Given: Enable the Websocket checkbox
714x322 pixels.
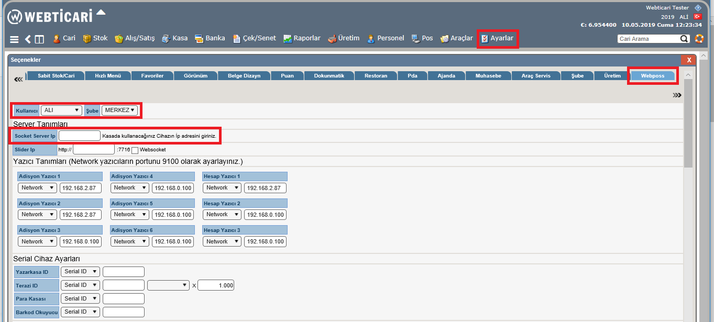Looking at the screenshot, I should [135, 150].
